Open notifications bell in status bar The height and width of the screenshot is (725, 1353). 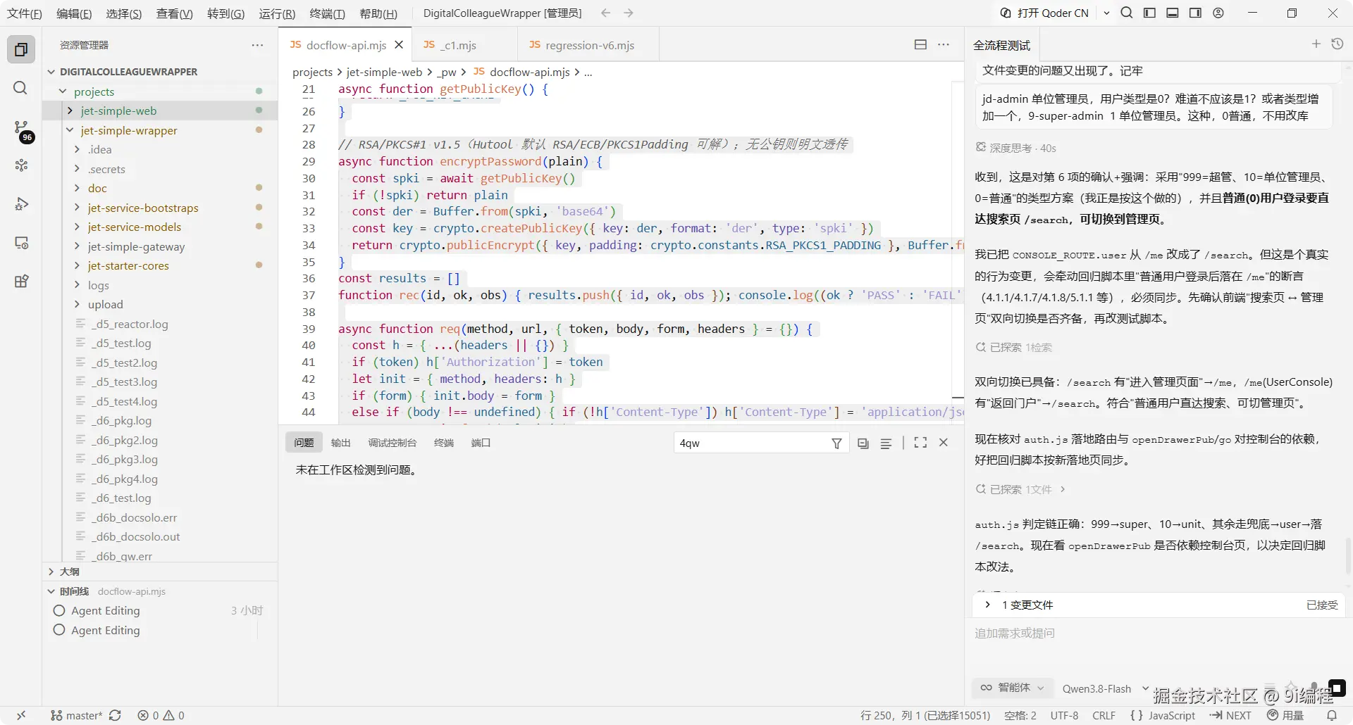point(1332,715)
